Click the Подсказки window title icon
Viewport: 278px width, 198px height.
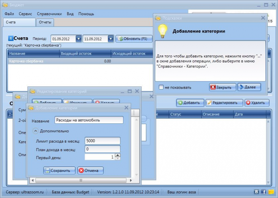tap(158, 18)
